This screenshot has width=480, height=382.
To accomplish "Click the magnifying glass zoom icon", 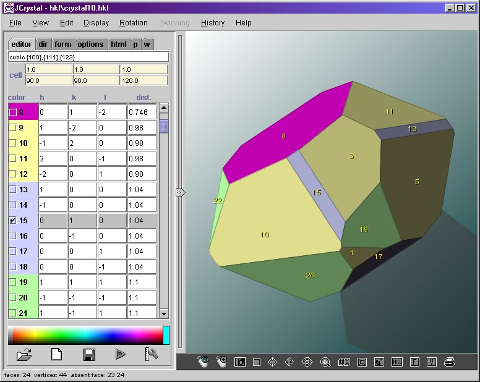I will pos(325,362).
